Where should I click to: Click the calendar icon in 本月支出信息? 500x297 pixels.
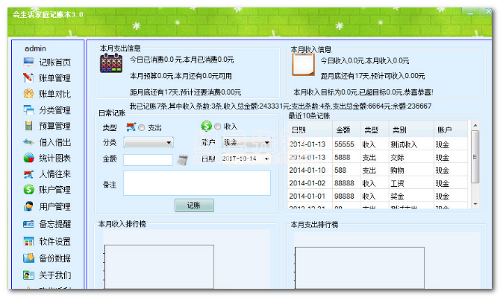(111, 63)
